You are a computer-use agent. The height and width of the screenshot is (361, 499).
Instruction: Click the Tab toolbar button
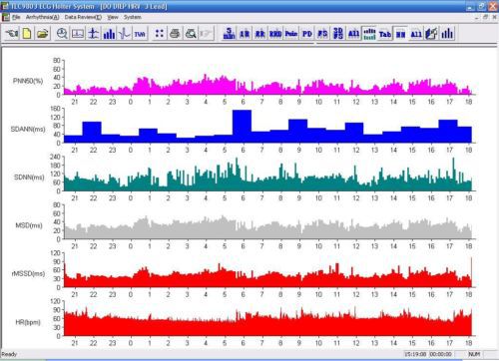pyautogui.click(x=385, y=34)
